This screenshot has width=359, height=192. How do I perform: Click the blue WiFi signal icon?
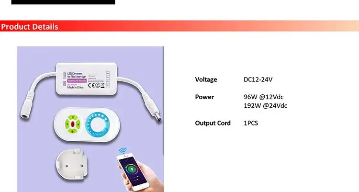[123, 151]
